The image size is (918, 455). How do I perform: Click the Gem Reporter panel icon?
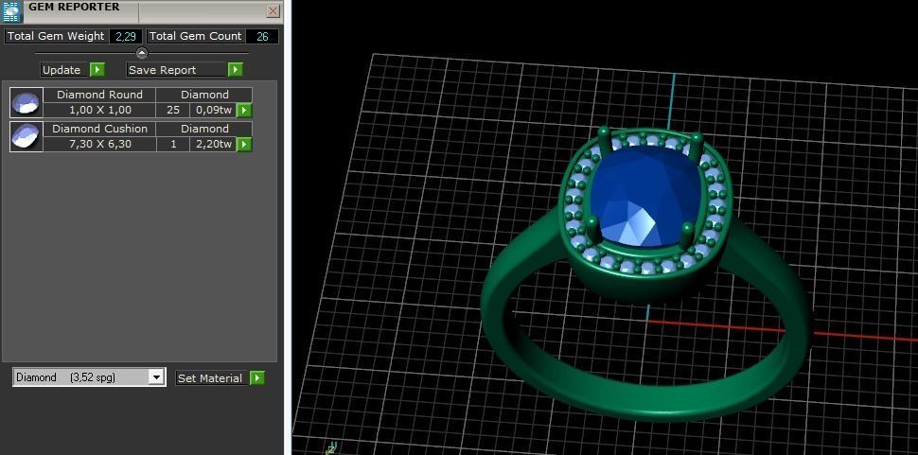tap(11, 10)
